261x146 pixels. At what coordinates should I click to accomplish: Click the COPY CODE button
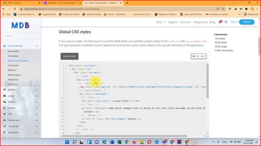point(199,56)
